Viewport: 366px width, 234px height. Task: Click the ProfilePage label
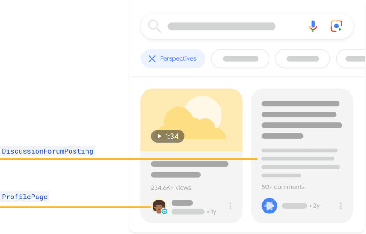[25, 197]
